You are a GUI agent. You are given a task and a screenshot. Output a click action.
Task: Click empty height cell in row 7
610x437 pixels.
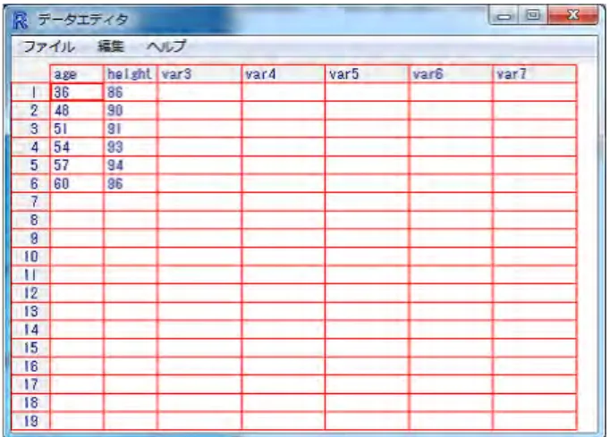click(x=131, y=202)
